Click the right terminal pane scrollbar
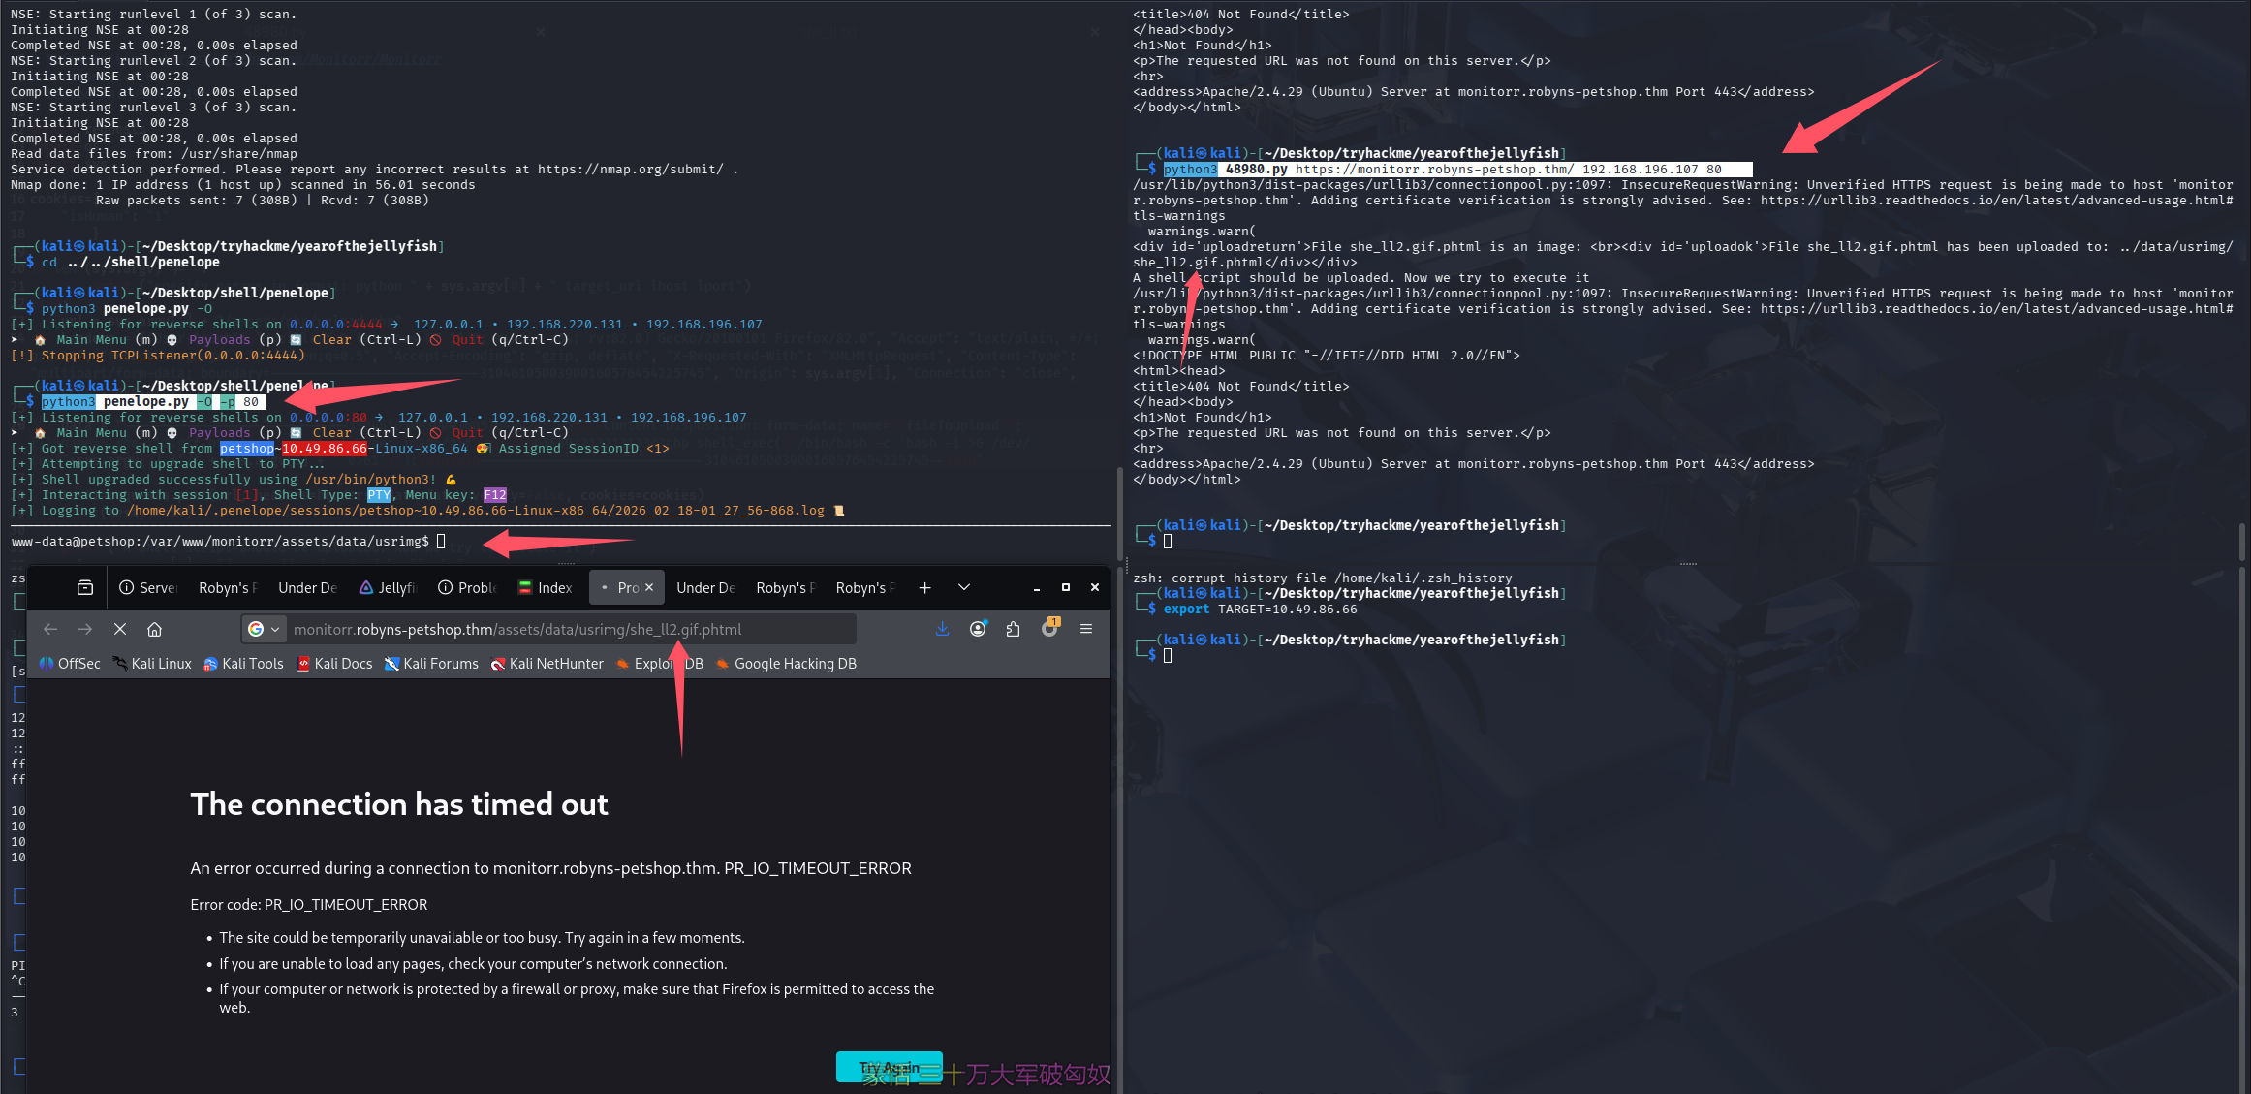Screen dimensions: 2251x1094 2242,543
